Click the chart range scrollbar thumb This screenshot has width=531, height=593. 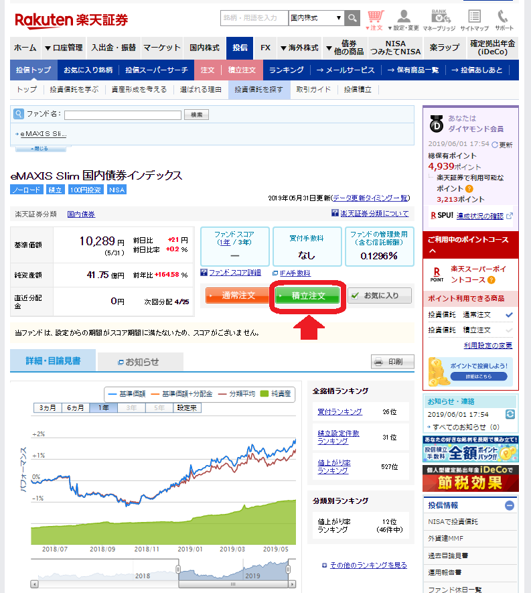coord(233,584)
